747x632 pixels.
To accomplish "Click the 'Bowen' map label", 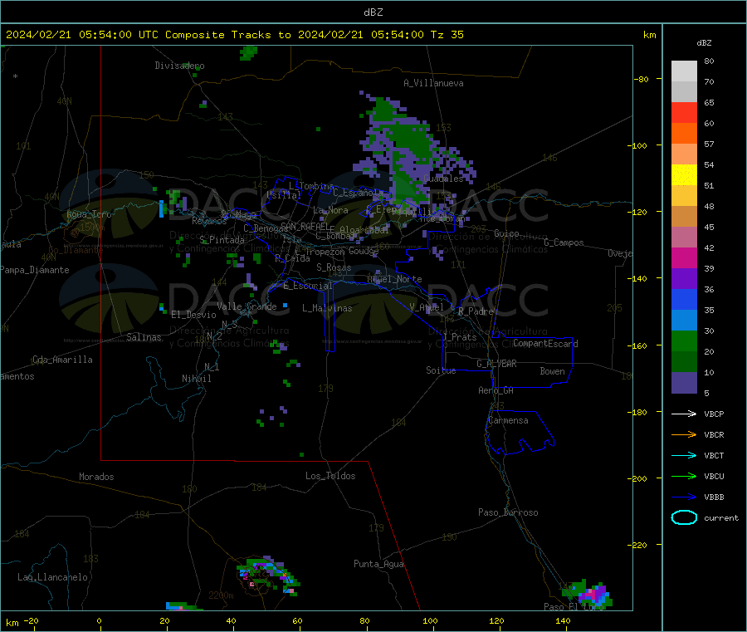I will click(x=552, y=371).
